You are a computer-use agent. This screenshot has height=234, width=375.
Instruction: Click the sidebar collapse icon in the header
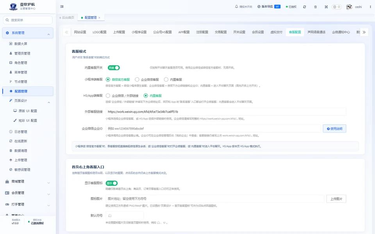coord(62,7)
